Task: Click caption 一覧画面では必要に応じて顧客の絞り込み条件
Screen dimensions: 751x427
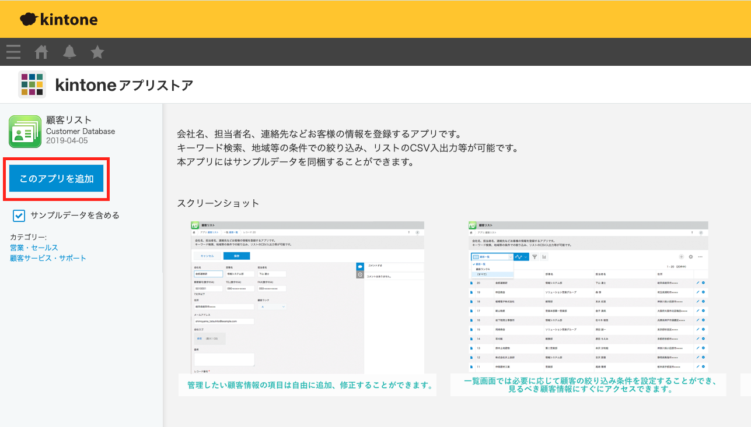Action: 590,384
